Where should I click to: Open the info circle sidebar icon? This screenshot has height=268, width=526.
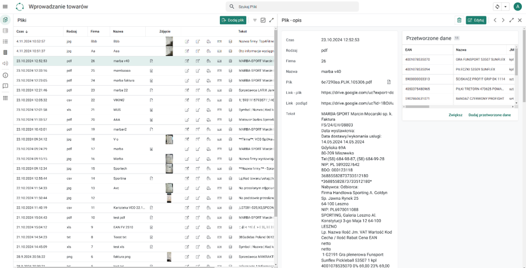(5, 75)
